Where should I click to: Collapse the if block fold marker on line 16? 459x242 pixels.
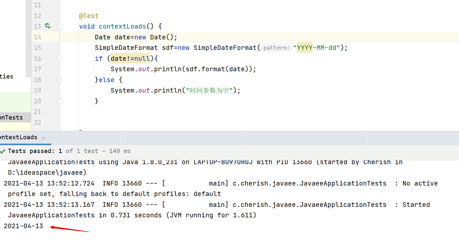[x=60, y=58]
